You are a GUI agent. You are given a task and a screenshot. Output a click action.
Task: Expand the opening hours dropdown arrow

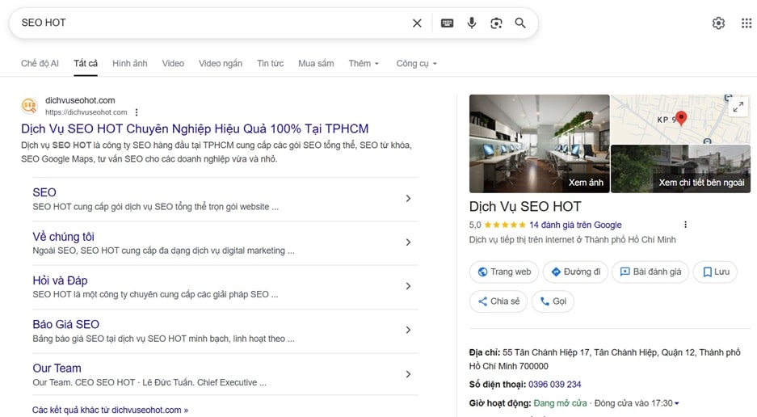point(677,403)
